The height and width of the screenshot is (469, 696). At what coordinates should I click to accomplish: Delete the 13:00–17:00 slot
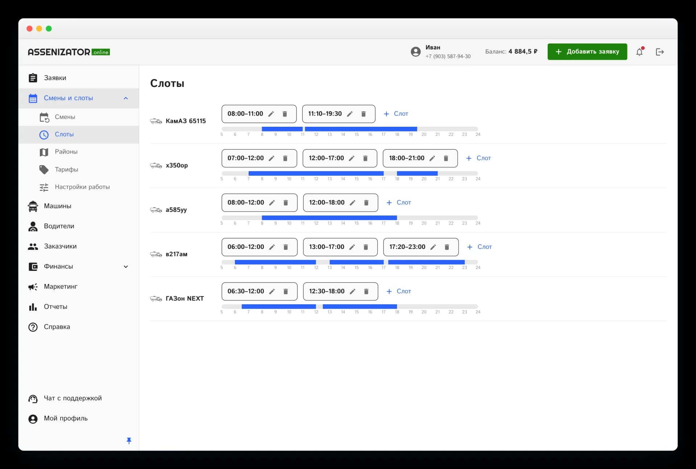[366, 247]
